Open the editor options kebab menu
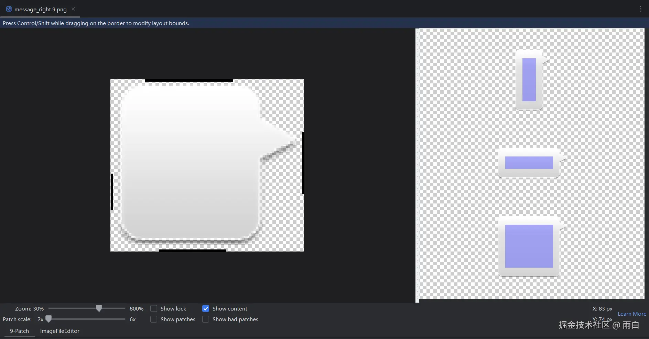This screenshot has height=339, width=649. [x=641, y=9]
